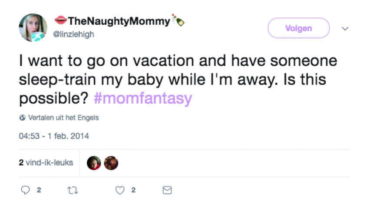The height and width of the screenshot is (206, 367).
Task: Open the #momfantasy hashtag link
Action: [x=142, y=99]
